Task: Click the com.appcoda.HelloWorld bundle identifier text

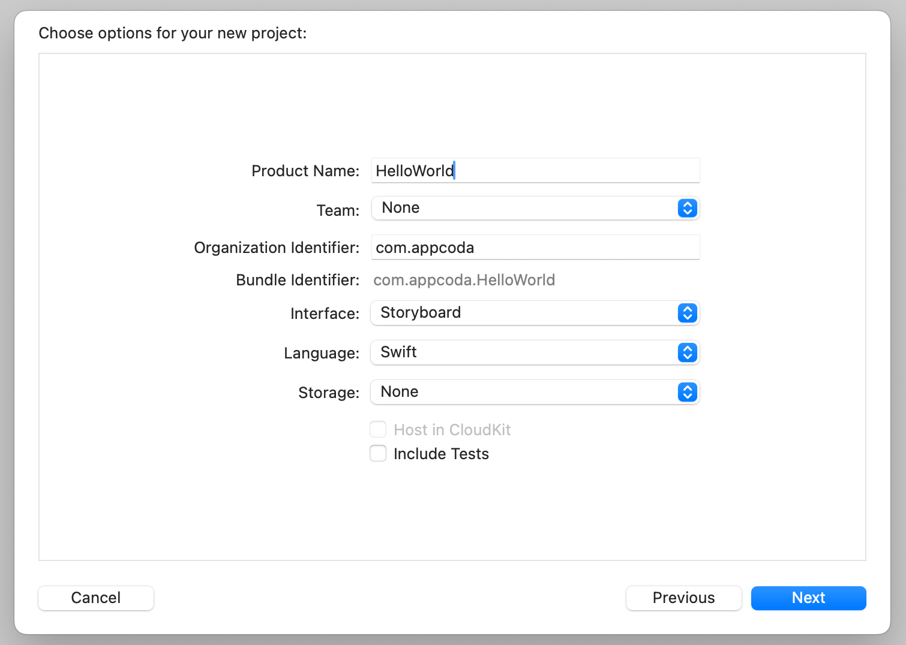Action: click(x=464, y=280)
